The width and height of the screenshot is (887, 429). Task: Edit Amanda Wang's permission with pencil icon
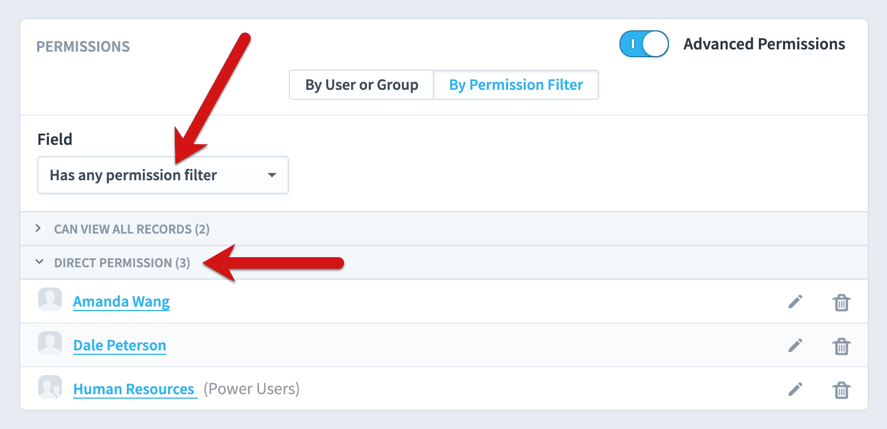[795, 302]
